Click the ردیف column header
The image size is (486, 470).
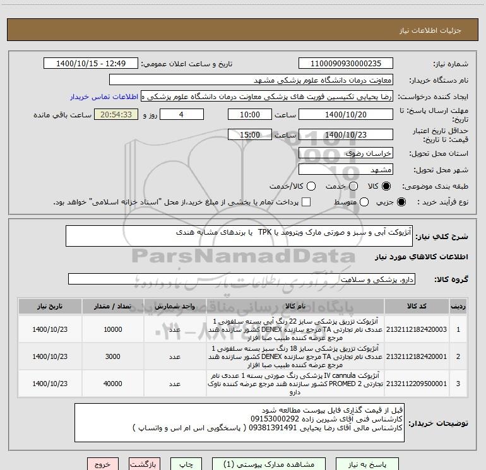pos(458,306)
